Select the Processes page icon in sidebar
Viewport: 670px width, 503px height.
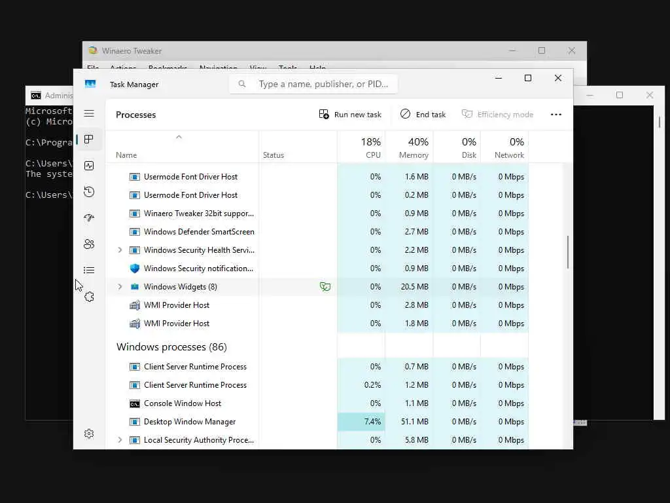[x=89, y=140]
